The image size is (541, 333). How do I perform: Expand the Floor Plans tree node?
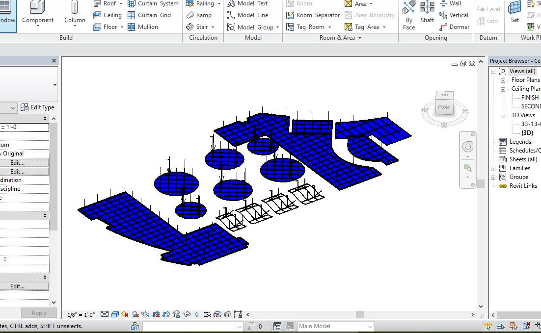click(503, 80)
